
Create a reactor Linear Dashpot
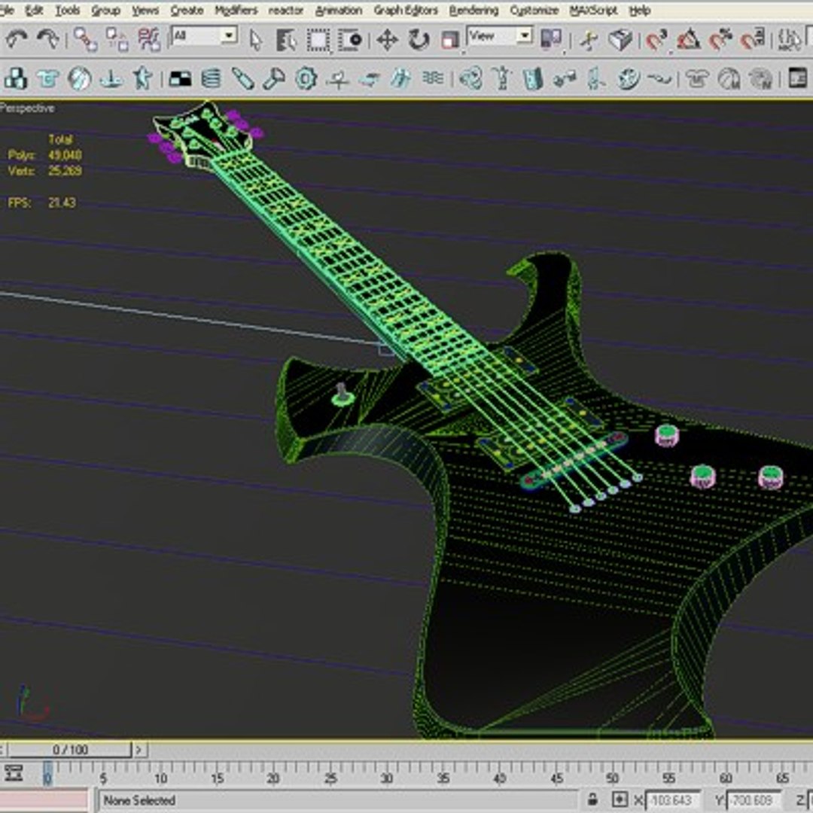tap(242, 79)
